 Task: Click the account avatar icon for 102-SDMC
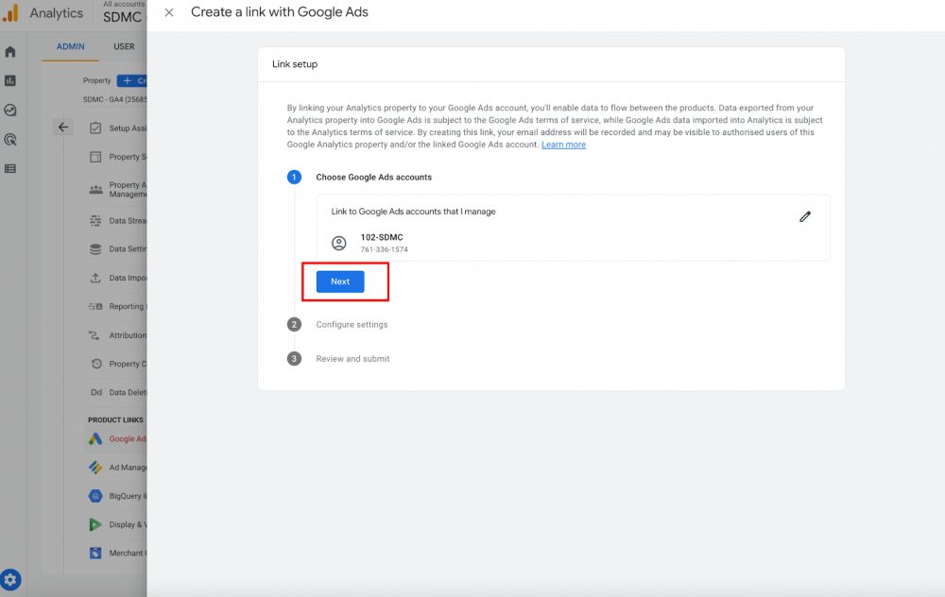(x=338, y=243)
